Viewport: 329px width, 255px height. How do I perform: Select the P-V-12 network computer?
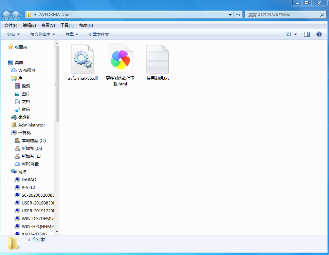(x=25, y=187)
